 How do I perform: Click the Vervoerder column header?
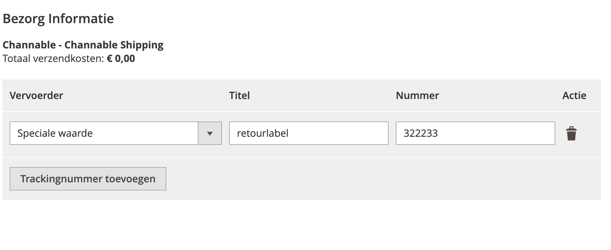click(36, 95)
